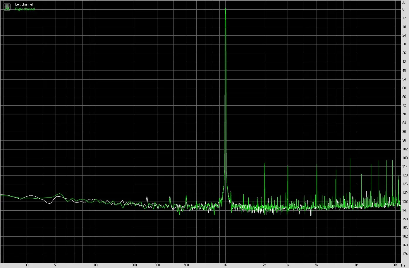
Task: Click the dB unit label on the vertical axis
Action: coord(404,2)
